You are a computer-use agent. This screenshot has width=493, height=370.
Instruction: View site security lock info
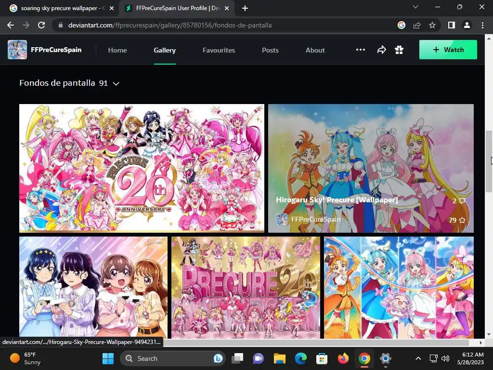point(60,25)
